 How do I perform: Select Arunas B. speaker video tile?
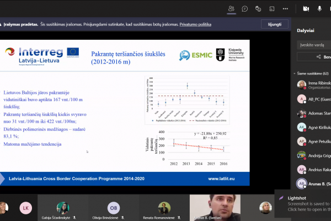tap(215, 208)
